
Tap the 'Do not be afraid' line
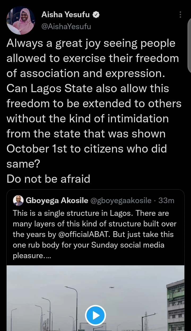click(x=48, y=179)
